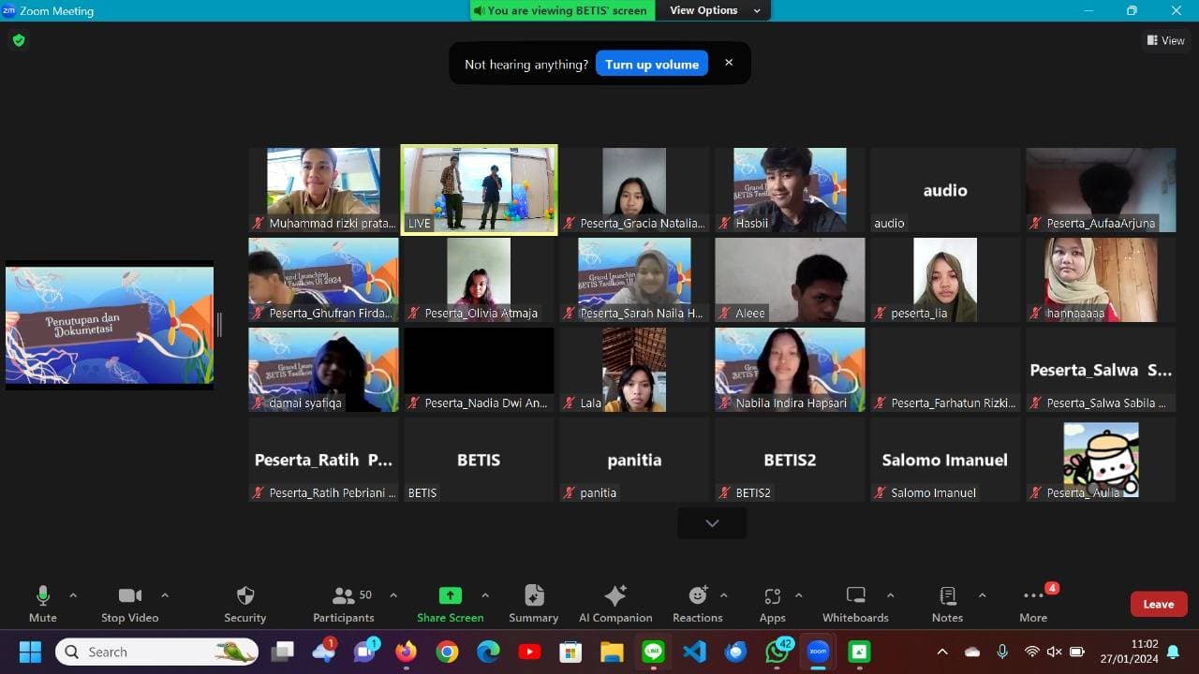Launch AI Companion
The image size is (1199, 674).
(x=615, y=604)
